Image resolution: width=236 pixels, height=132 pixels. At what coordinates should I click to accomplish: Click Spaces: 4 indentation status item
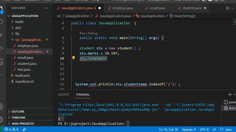click(189, 129)
